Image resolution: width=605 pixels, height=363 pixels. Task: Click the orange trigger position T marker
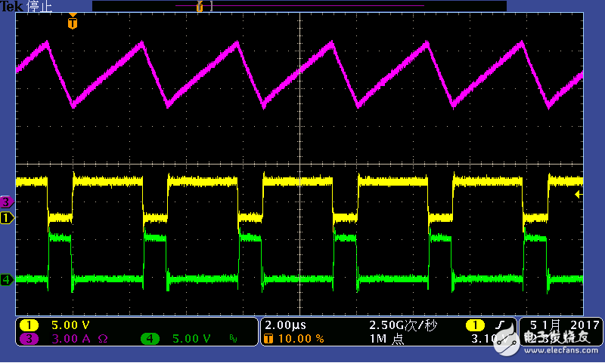pyautogui.click(x=73, y=23)
